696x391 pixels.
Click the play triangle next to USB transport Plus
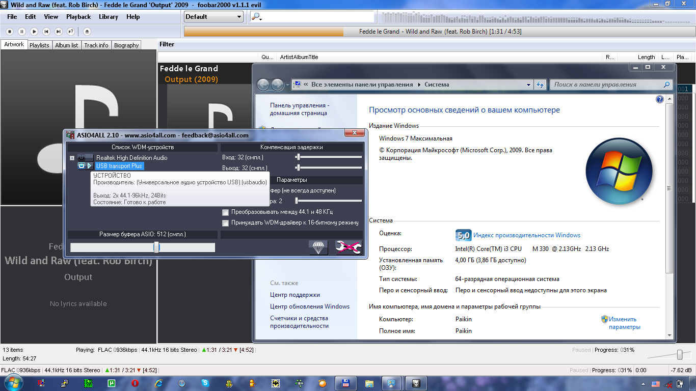pyautogui.click(x=90, y=166)
